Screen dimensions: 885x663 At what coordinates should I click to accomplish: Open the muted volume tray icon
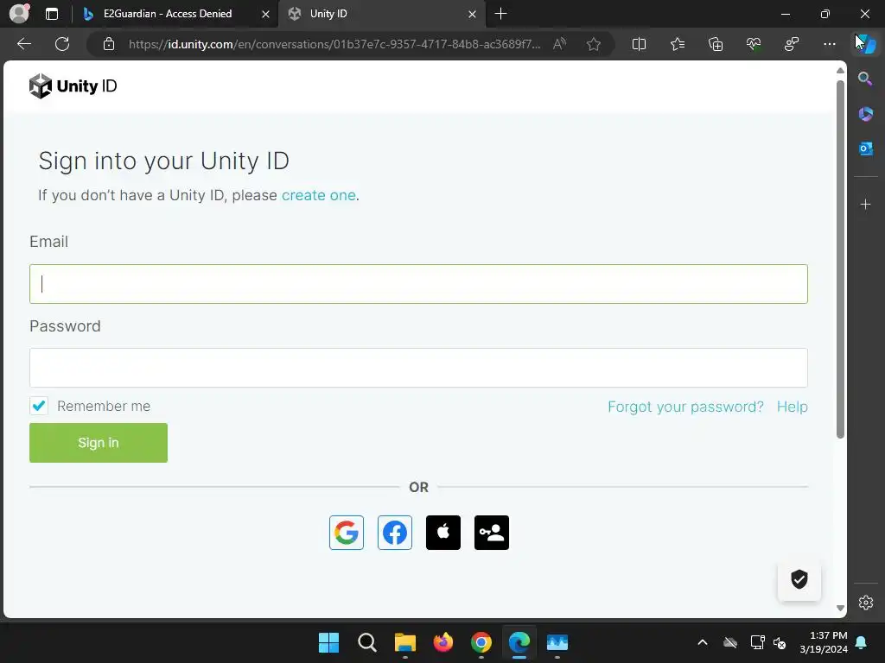(x=780, y=642)
